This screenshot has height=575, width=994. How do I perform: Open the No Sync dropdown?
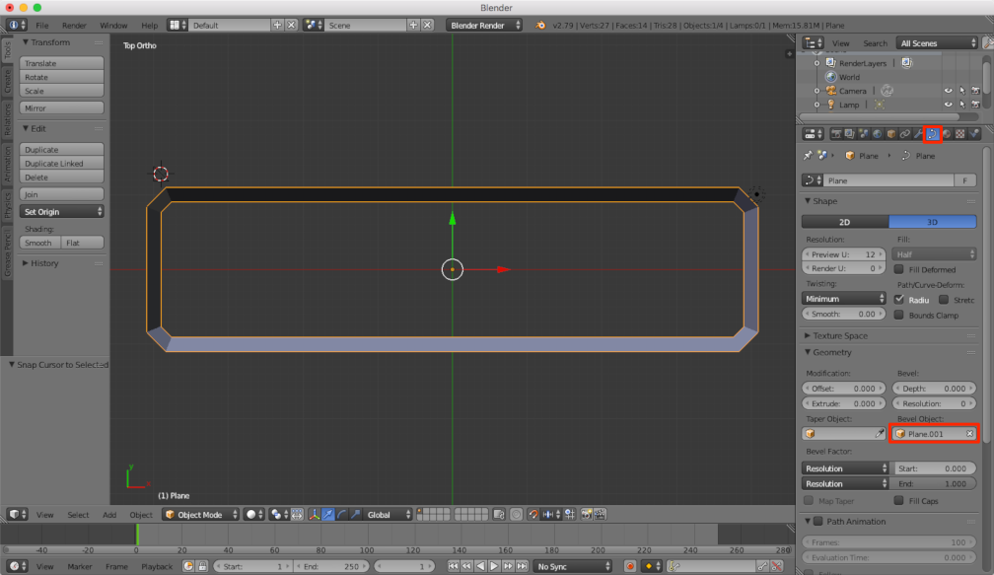(x=572, y=566)
